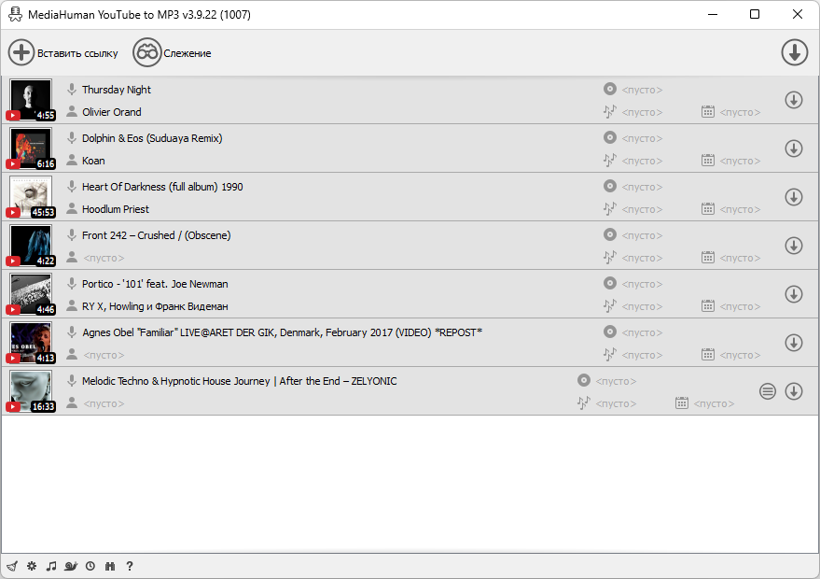Open Melodic Techno video thumbnail
Viewport: 820px width, 579px height.
(31, 391)
